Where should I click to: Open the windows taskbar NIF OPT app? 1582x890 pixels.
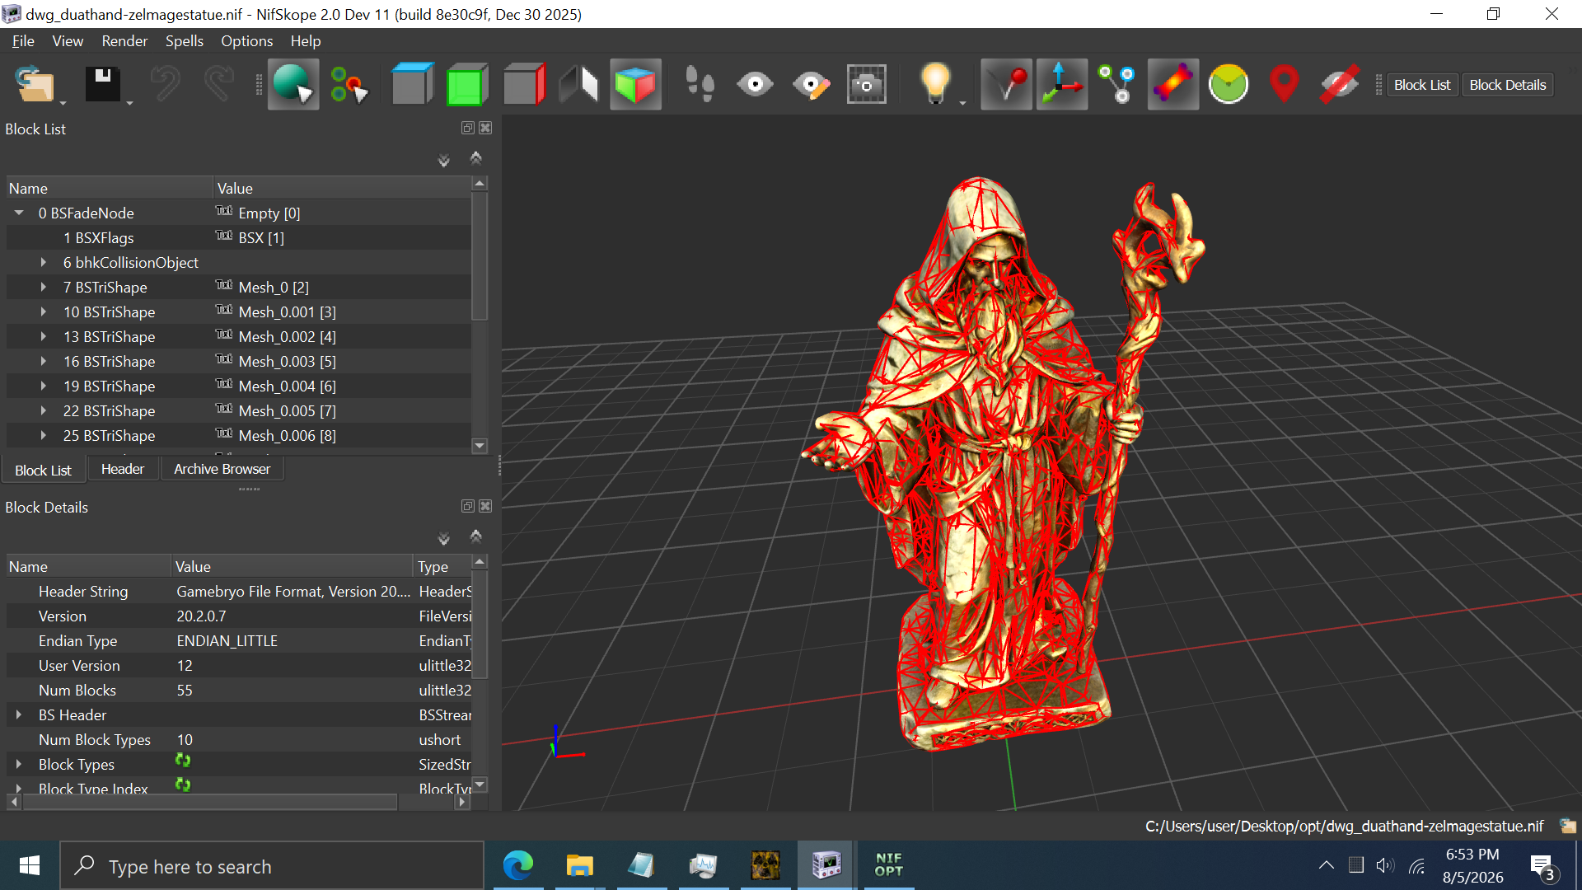[x=888, y=865]
